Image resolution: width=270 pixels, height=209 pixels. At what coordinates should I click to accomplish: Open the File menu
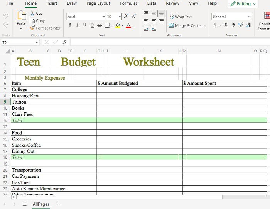pos(10,3)
